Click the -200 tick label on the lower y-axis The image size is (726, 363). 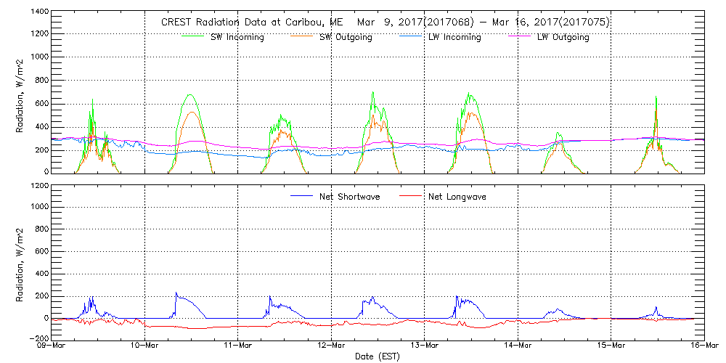click(x=37, y=339)
